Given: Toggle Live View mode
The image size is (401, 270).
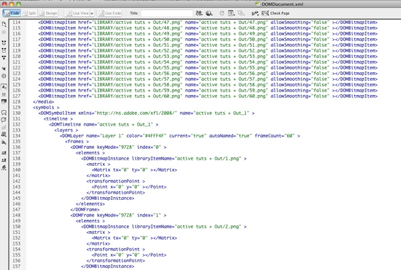Looking at the screenshot, I should pos(78,13).
